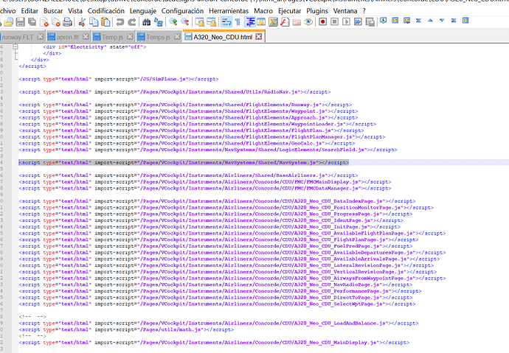
Task: Save the current file with the Save icon
Action: click(x=21, y=22)
